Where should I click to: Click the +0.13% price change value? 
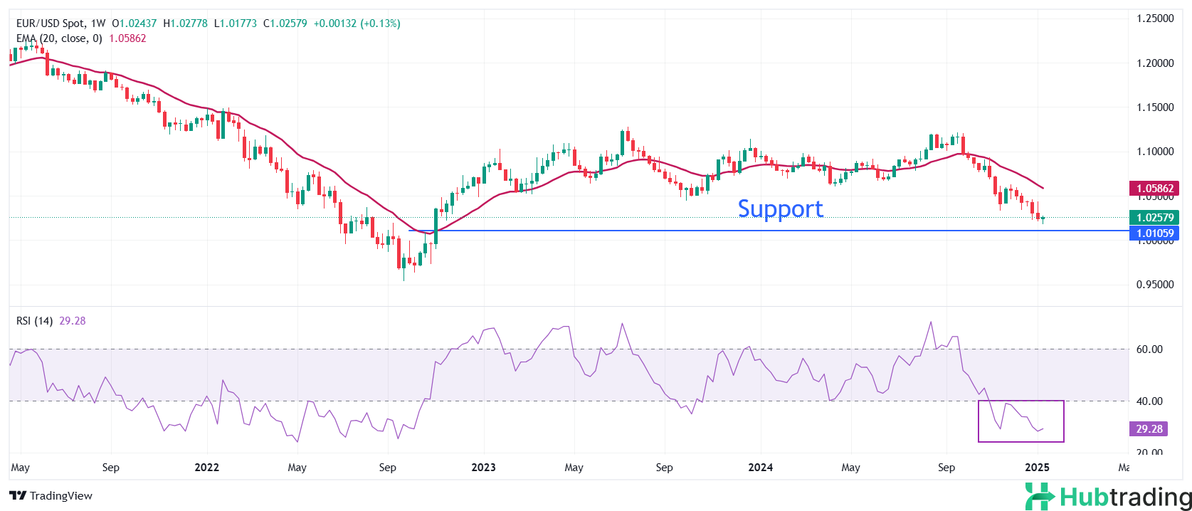click(380, 23)
